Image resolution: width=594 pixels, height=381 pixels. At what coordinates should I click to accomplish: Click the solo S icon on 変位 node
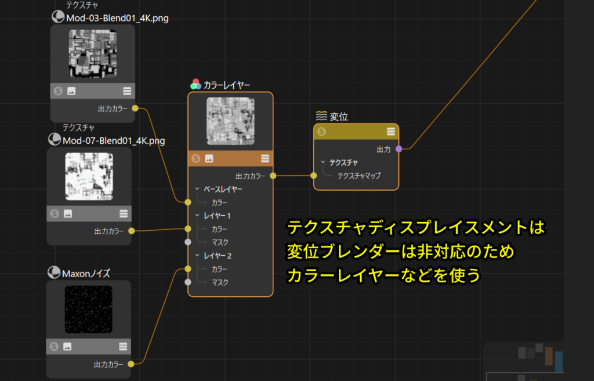pyautogui.click(x=321, y=132)
